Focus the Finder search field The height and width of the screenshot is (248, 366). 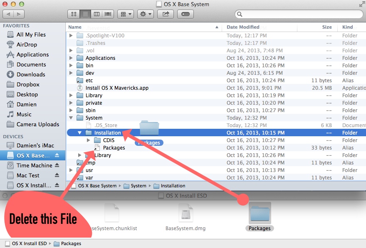pos(299,14)
